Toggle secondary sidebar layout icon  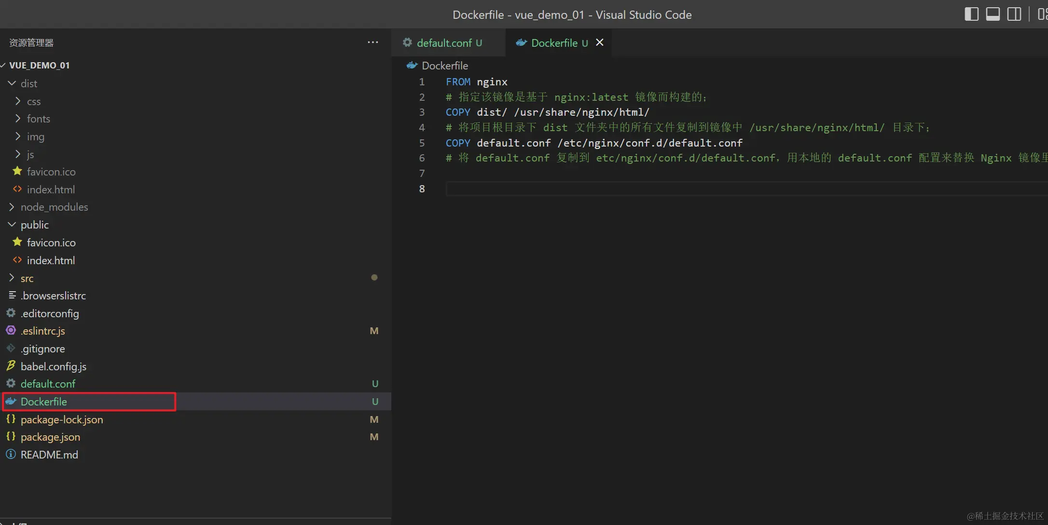(x=1014, y=14)
